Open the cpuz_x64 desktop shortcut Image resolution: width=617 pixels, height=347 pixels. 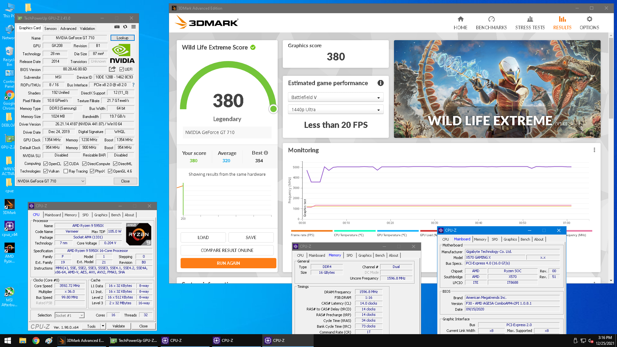pyautogui.click(x=9, y=229)
